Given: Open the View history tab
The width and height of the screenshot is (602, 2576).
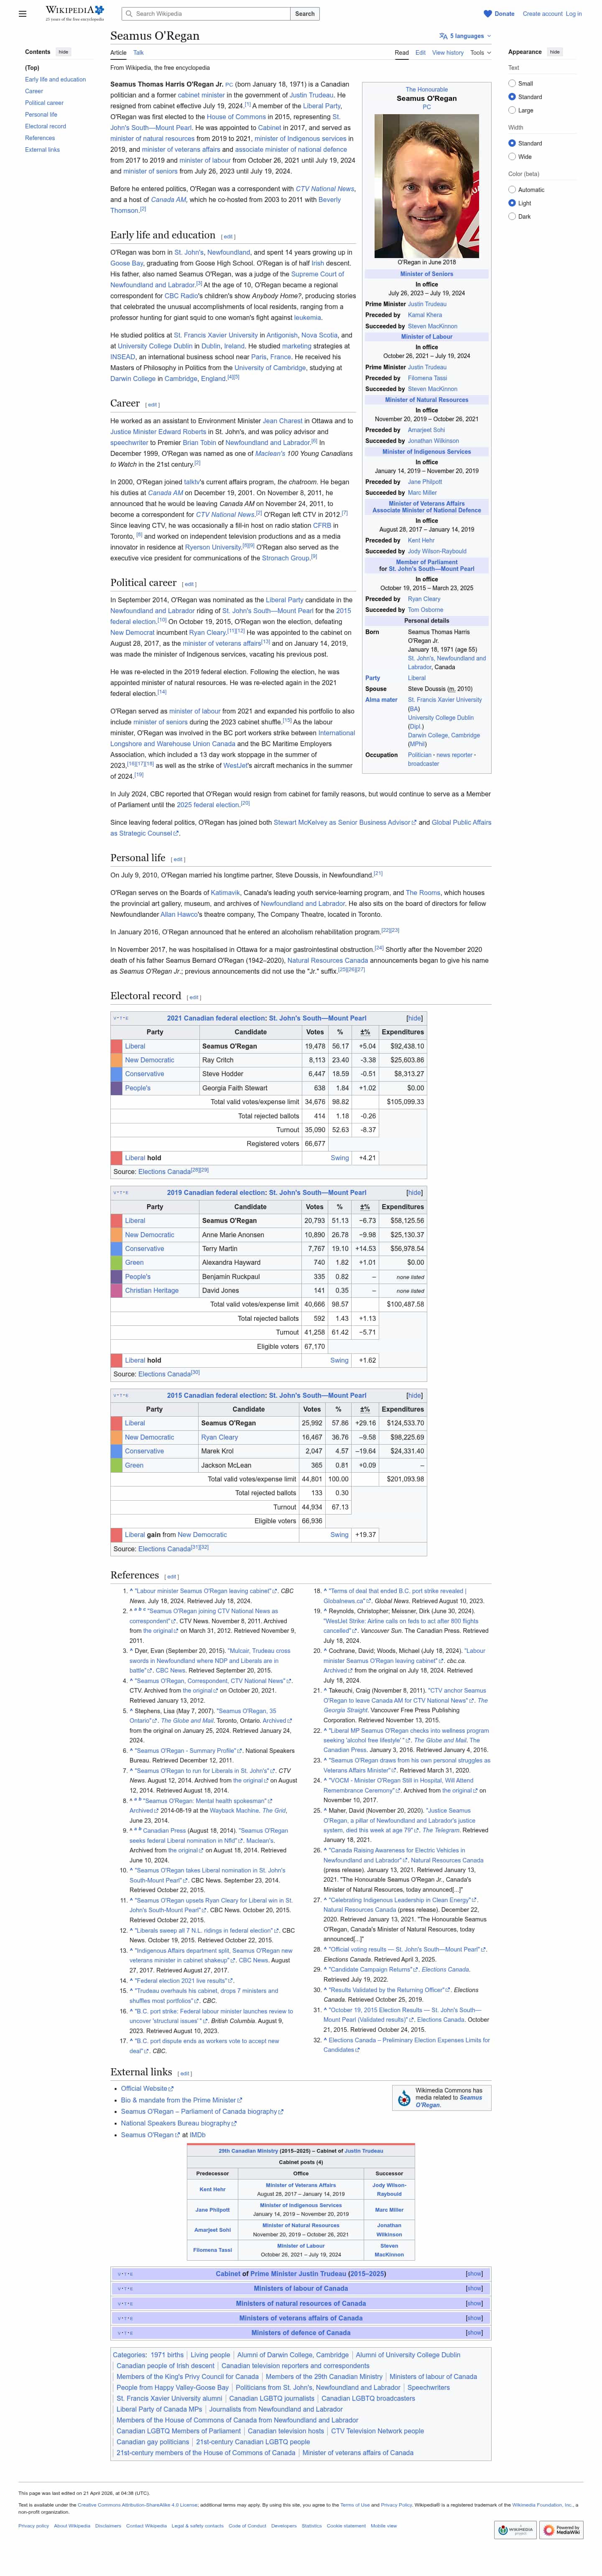Looking at the screenshot, I should 447,52.
